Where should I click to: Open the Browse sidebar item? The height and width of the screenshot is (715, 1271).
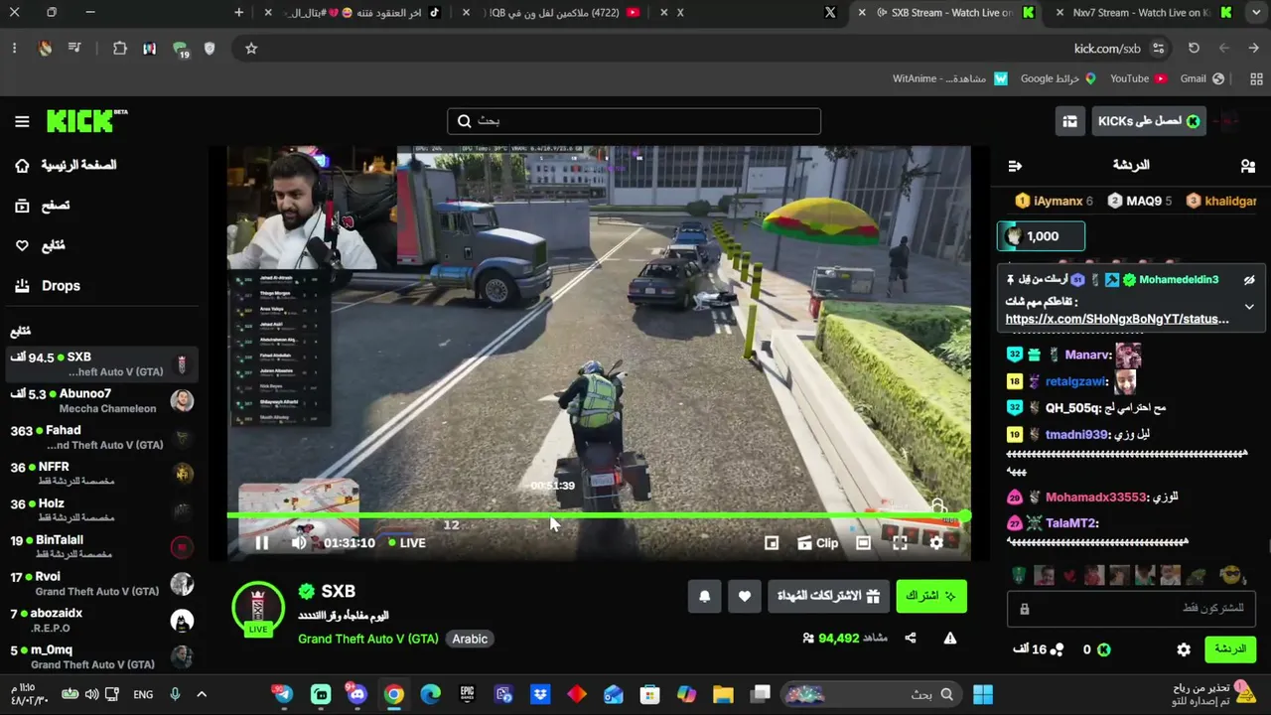pyautogui.click(x=43, y=206)
